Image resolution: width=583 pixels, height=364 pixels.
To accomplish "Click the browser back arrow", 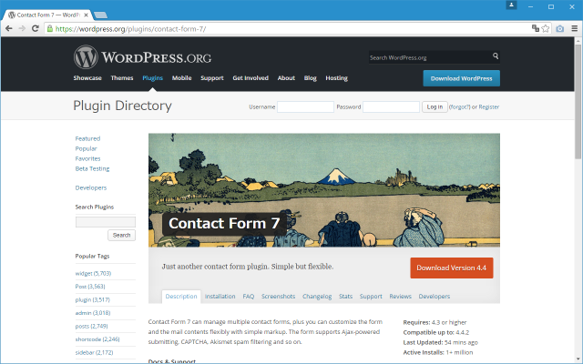I will pos(9,28).
